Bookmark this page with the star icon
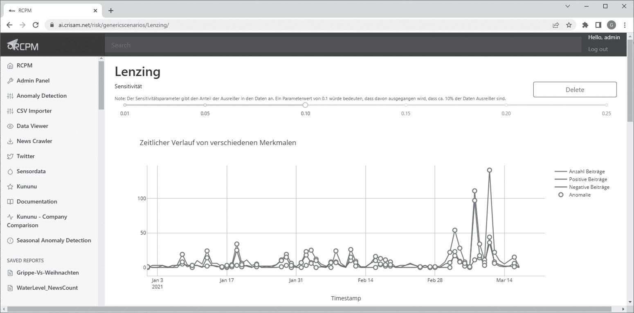The width and height of the screenshot is (634, 313). [x=569, y=25]
